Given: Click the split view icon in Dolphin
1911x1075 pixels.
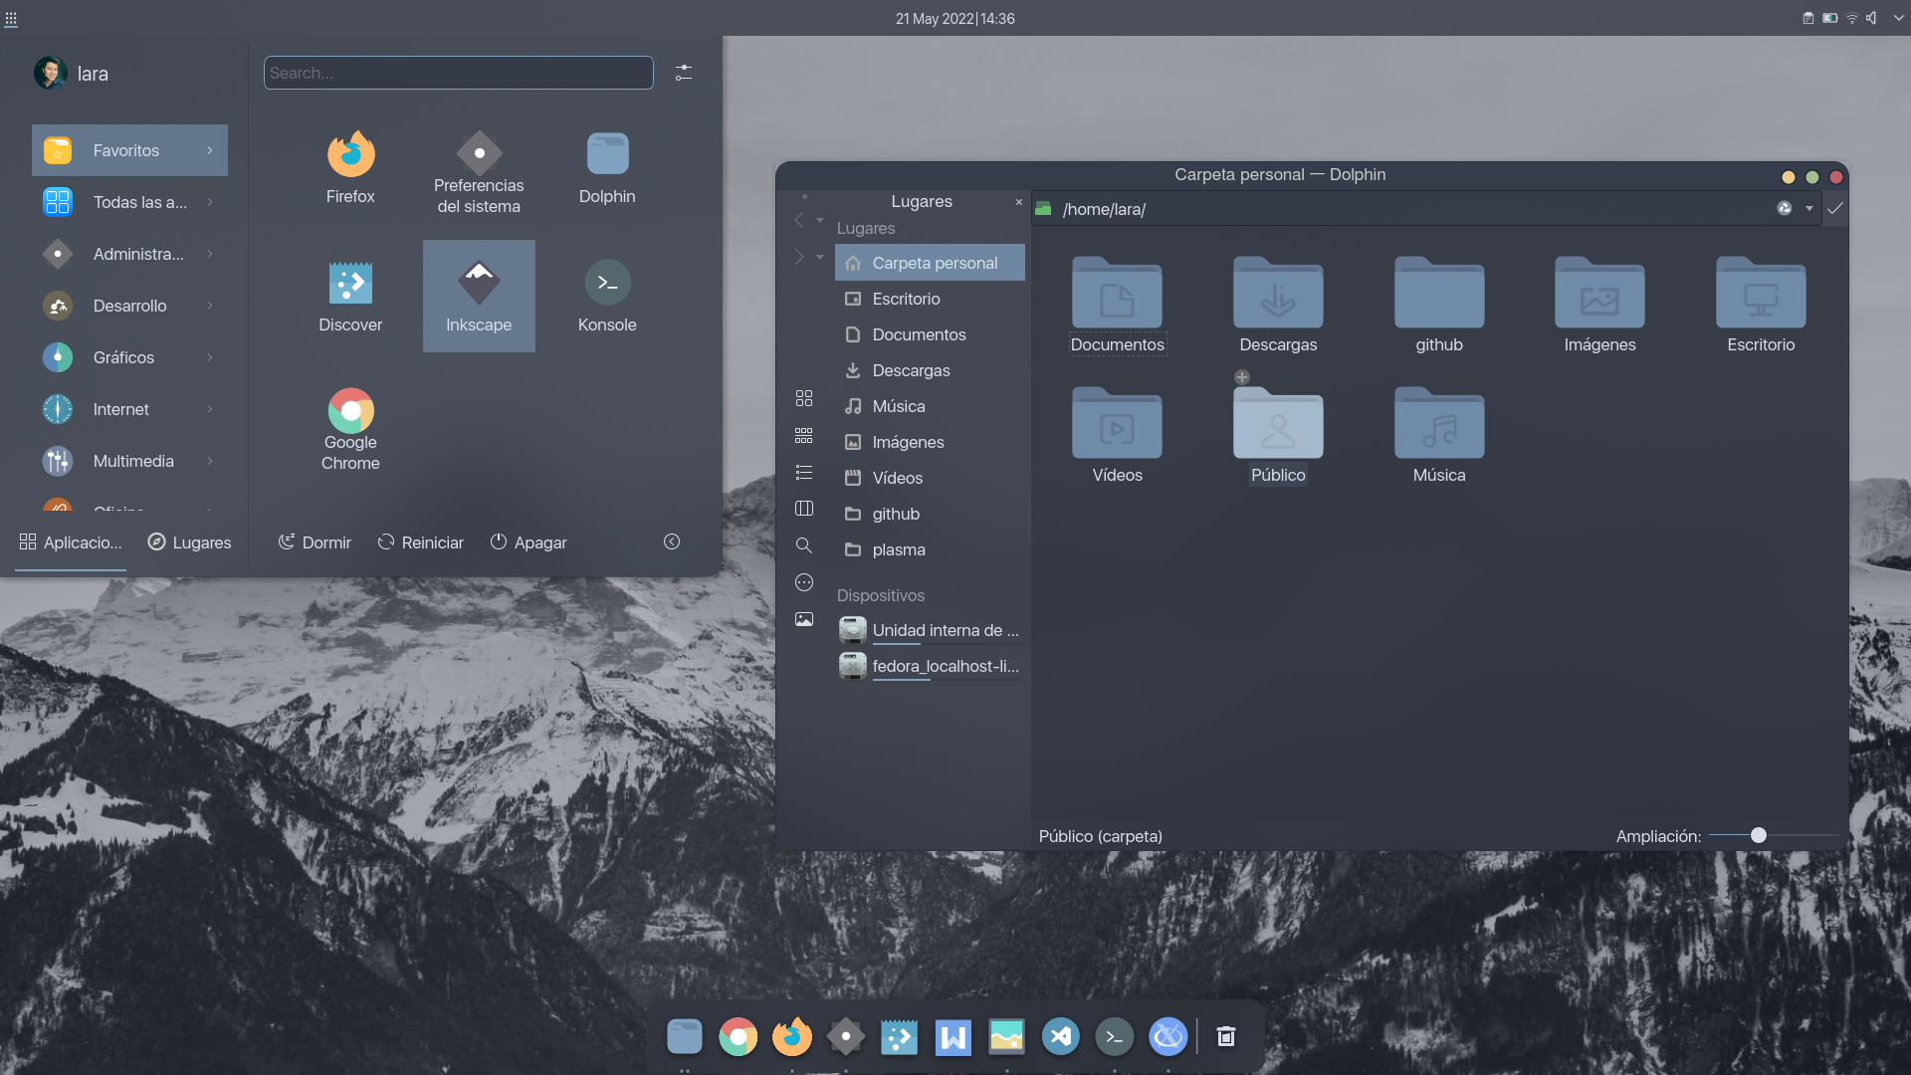Looking at the screenshot, I should (x=804, y=509).
